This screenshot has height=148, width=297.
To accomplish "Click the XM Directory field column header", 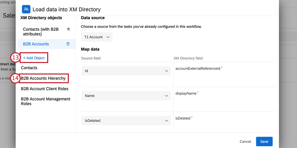I will tap(188, 58).
